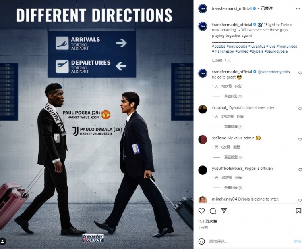Screen dimensions: 302x249
Task: Share post via paper plane icon
Action: click(x=223, y=211)
